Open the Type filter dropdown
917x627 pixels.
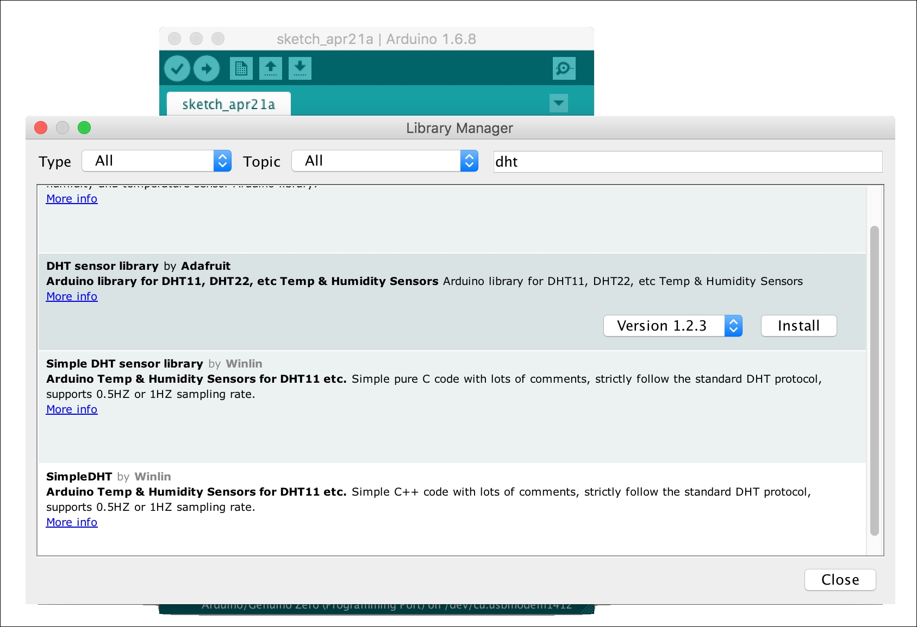pyautogui.click(x=157, y=161)
